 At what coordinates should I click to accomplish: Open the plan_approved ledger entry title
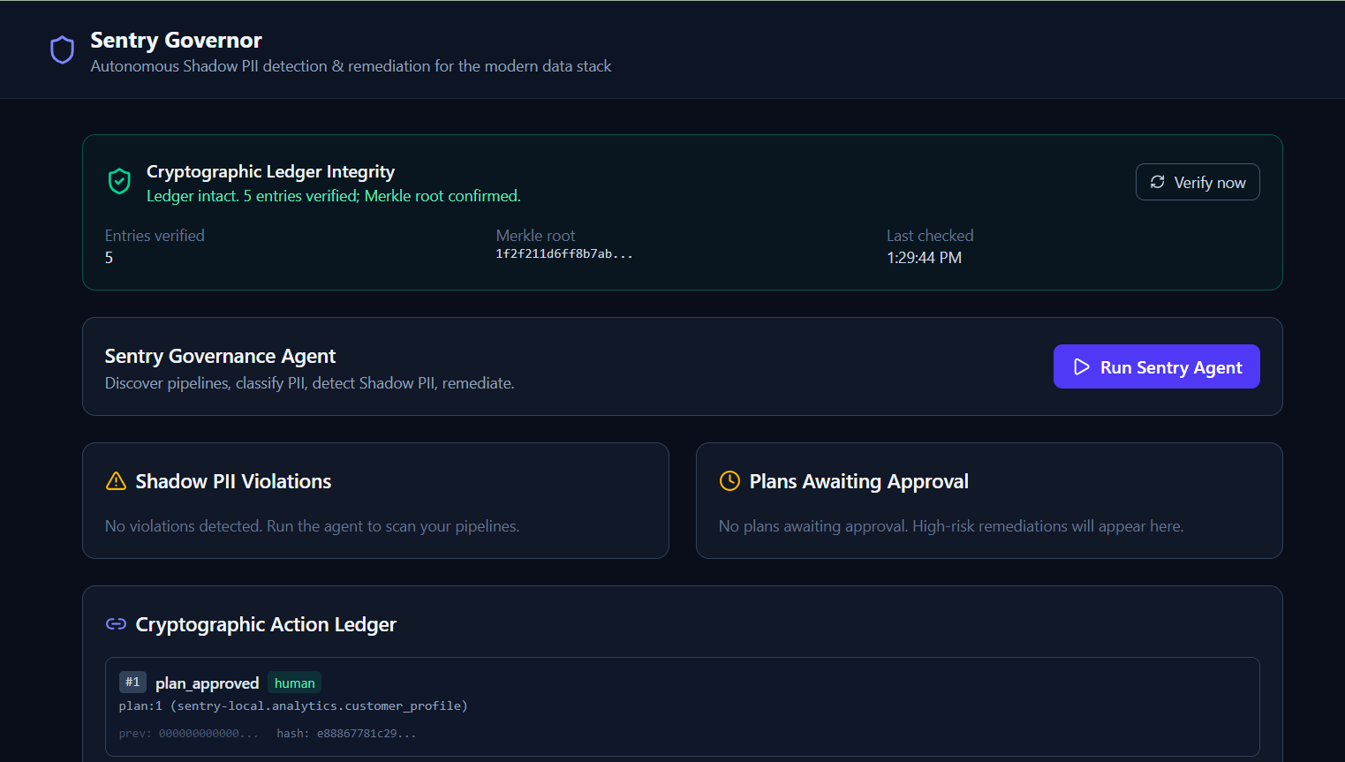(x=207, y=683)
